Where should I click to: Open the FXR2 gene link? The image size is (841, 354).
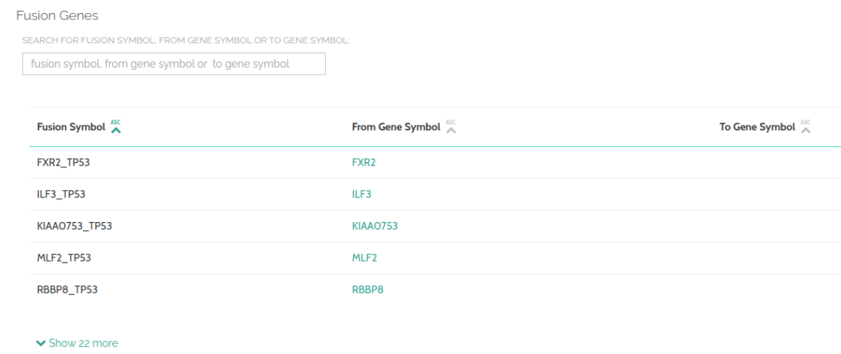click(x=363, y=163)
